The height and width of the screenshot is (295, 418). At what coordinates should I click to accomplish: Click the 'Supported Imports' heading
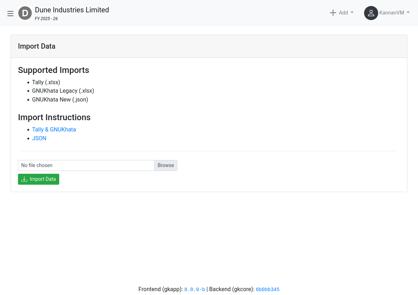tap(54, 70)
